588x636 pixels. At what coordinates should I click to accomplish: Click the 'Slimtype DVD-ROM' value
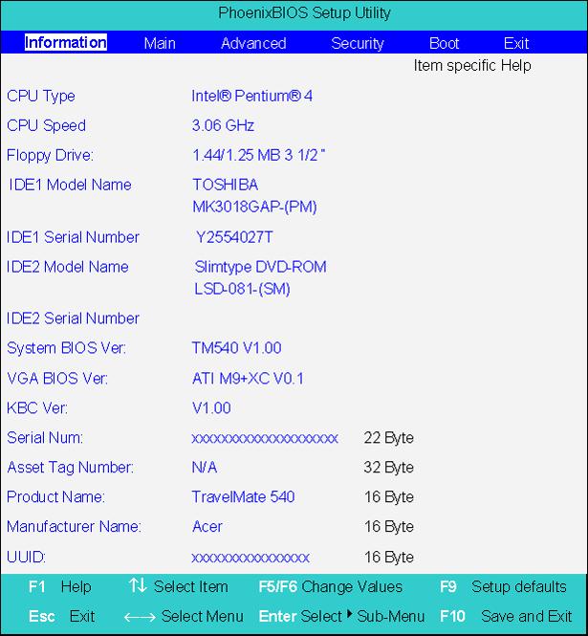tap(261, 267)
